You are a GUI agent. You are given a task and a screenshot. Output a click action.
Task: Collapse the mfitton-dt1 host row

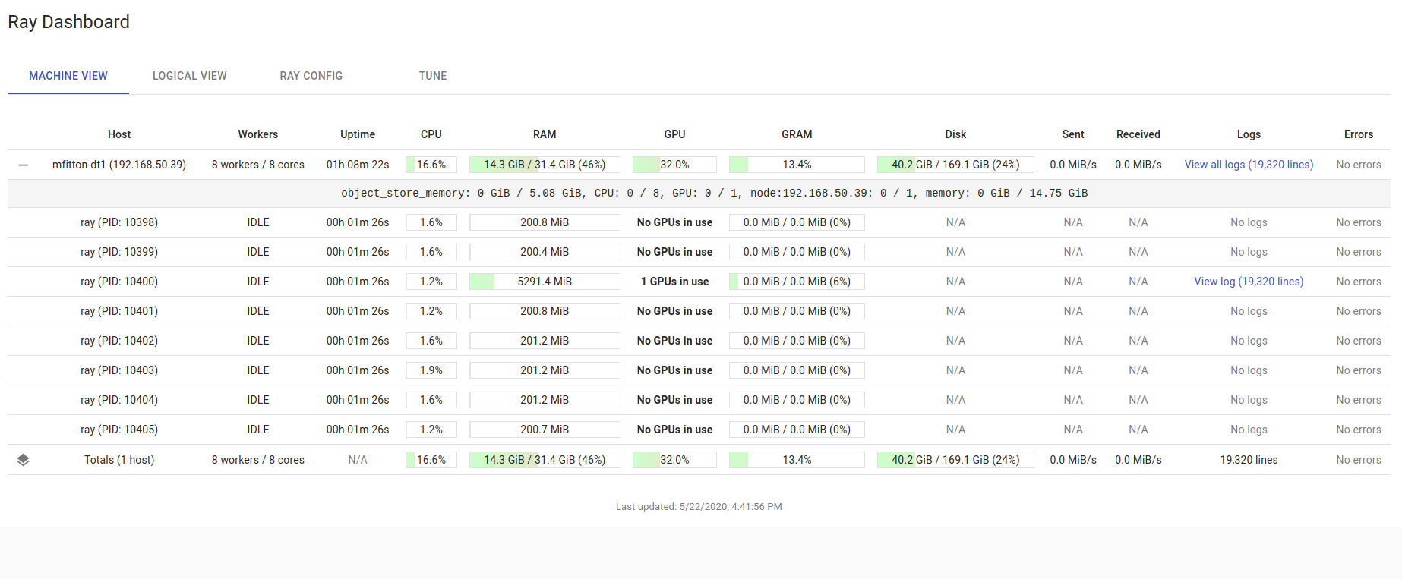tap(24, 165)
